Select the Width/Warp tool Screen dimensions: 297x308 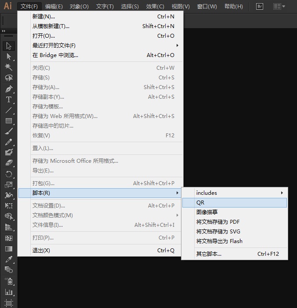[9, 195]
